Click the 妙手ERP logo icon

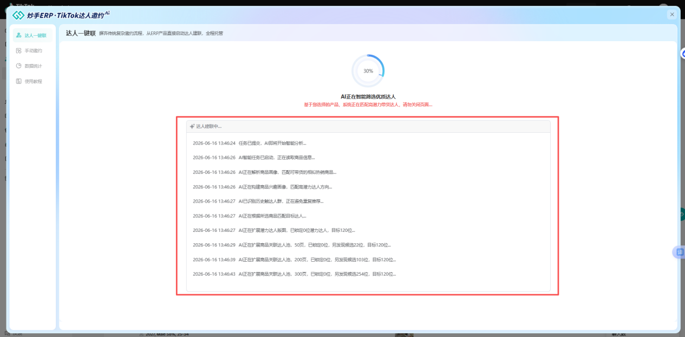coord(18,15)
